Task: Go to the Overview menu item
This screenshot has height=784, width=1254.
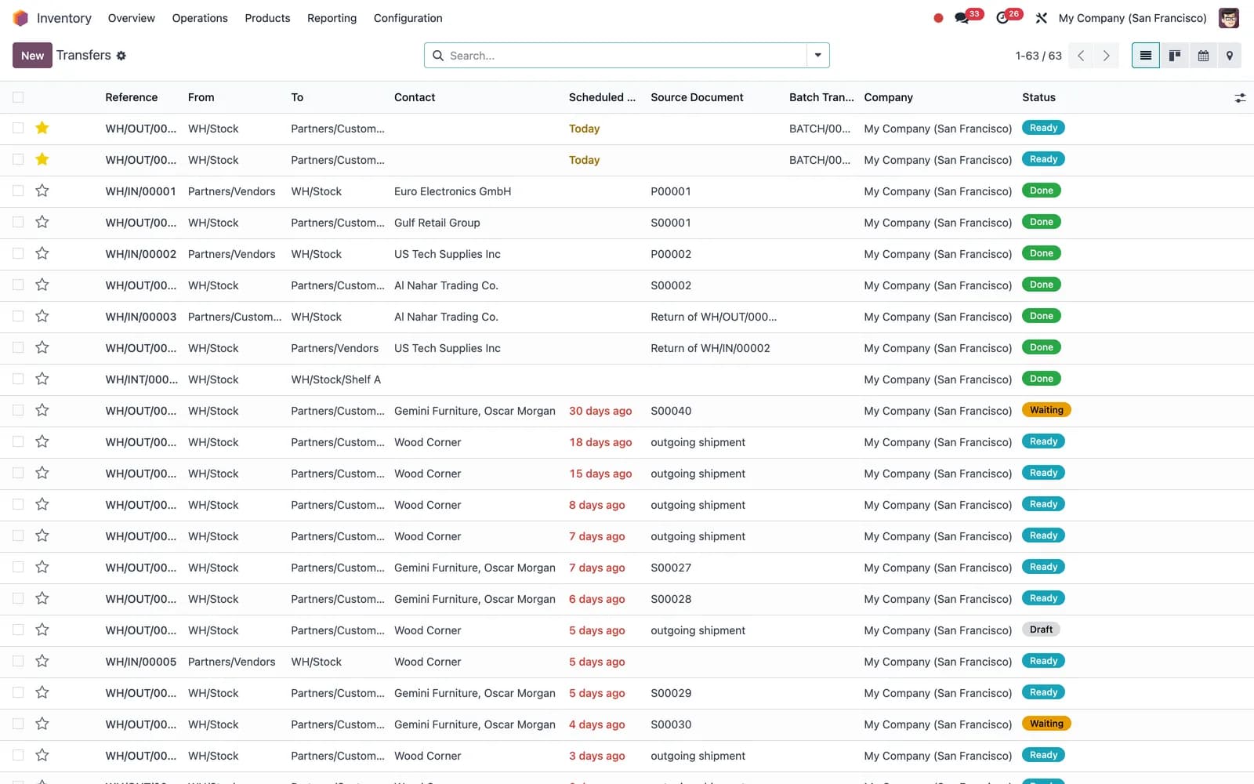Action: 131,18
